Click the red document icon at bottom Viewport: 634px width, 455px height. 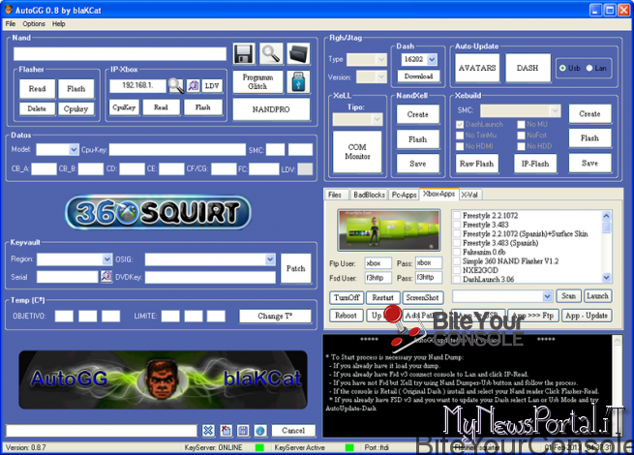coord(226,431)
